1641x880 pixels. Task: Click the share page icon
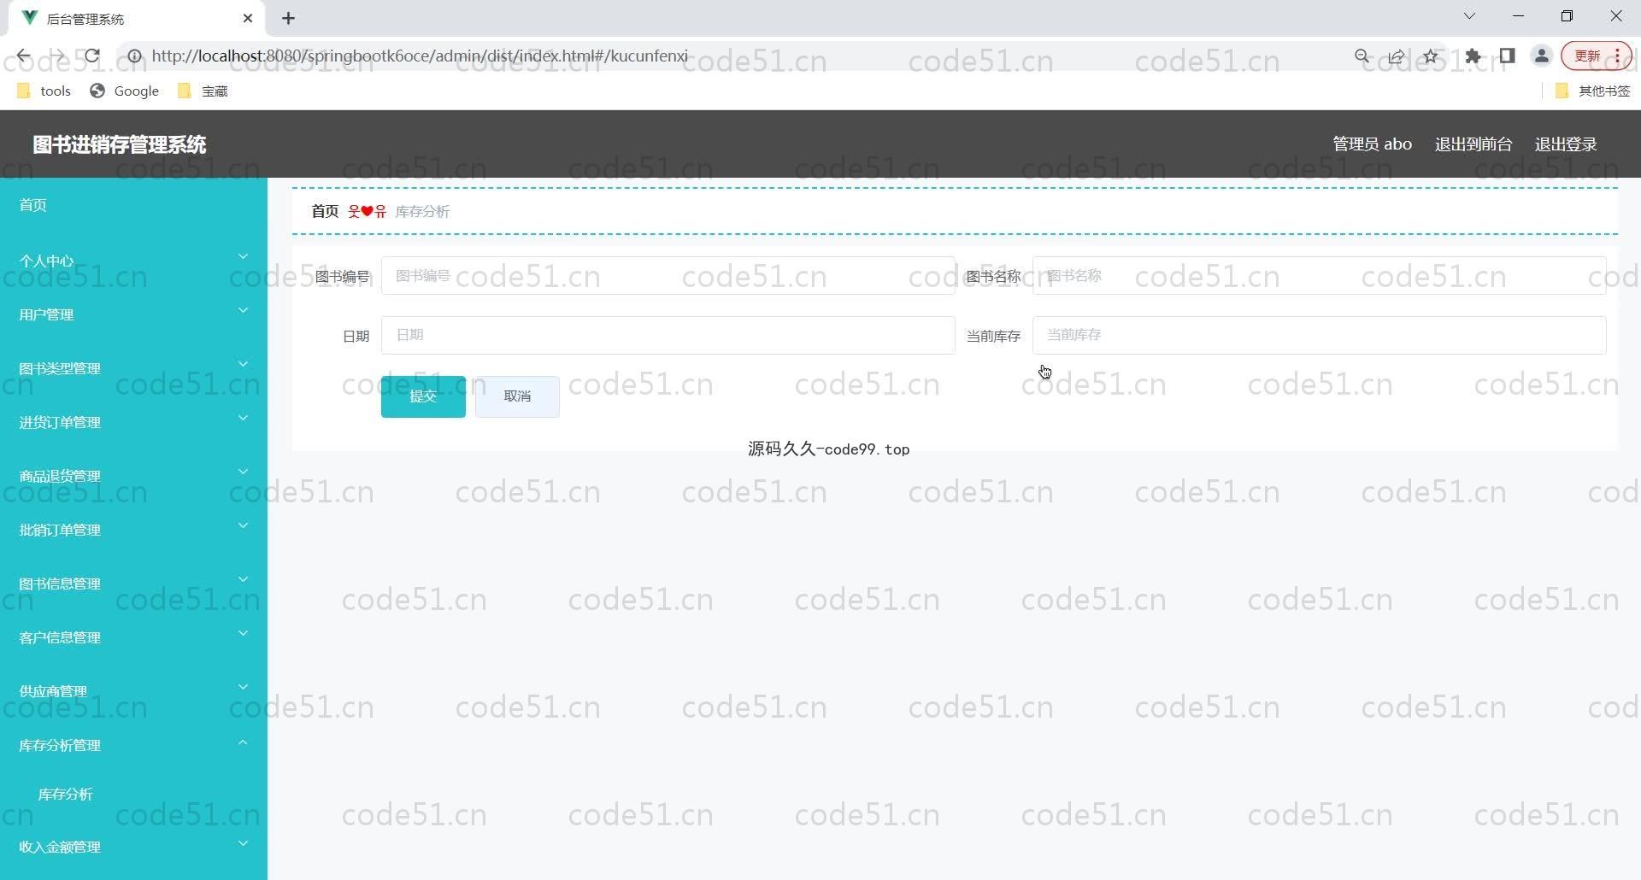pyautogui.click(x=1397, y=56)
